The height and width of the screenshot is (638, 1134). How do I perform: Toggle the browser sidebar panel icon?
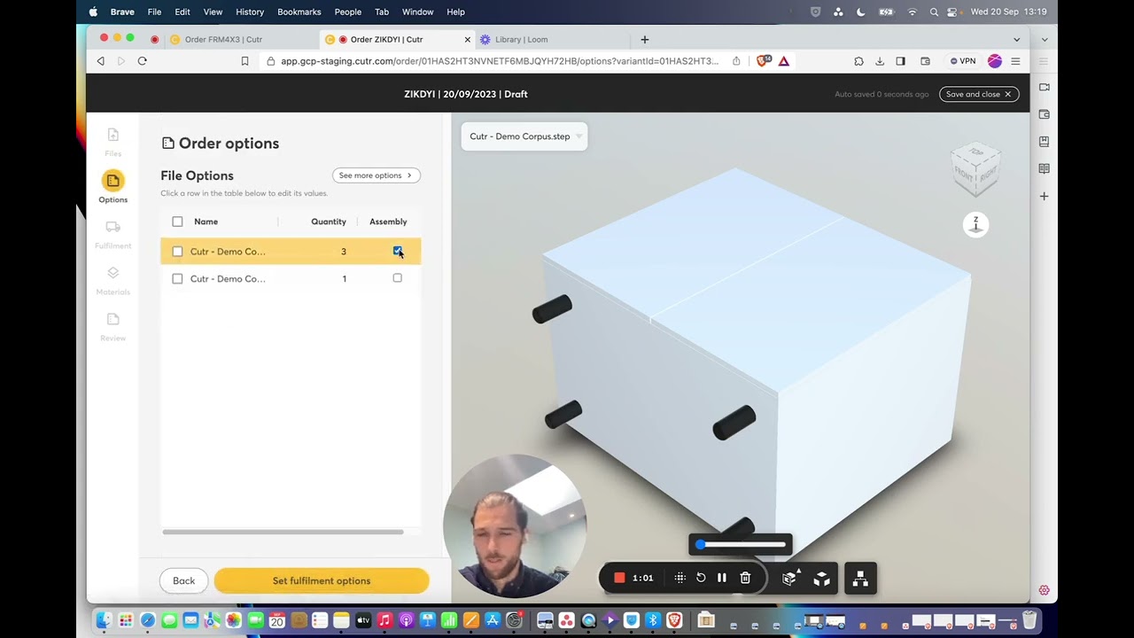[901, 61]
